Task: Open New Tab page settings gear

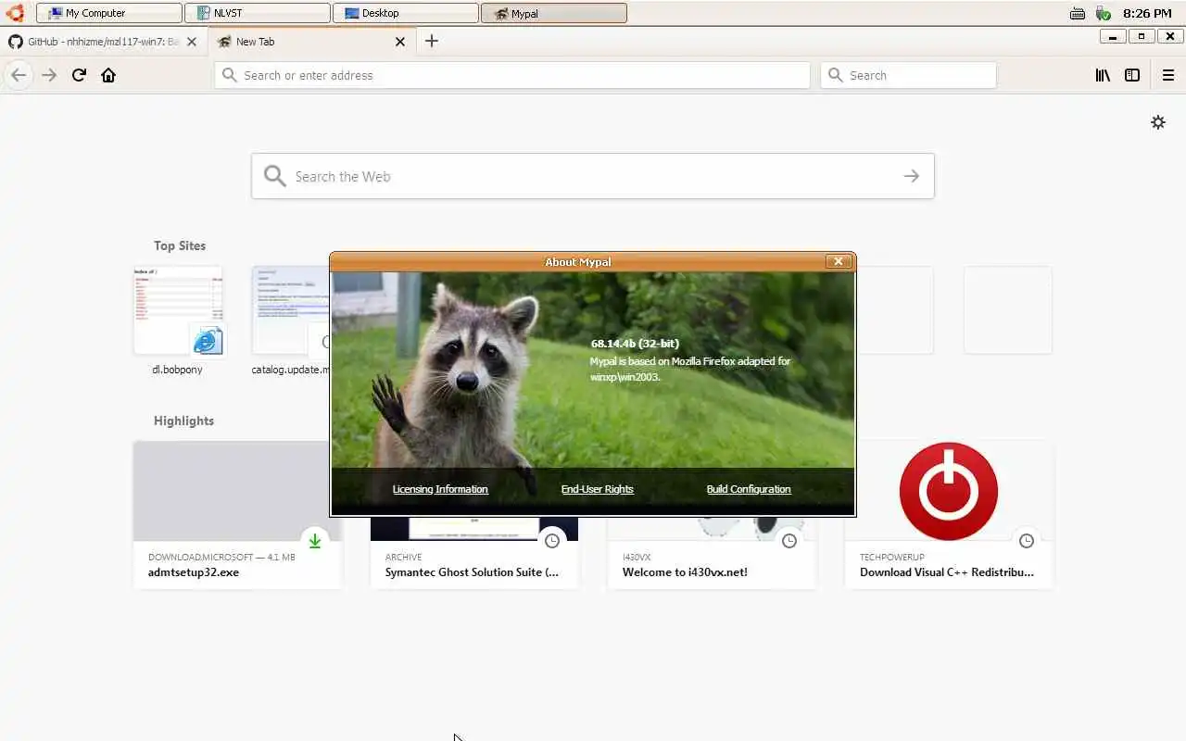Action: [1158, 122]
